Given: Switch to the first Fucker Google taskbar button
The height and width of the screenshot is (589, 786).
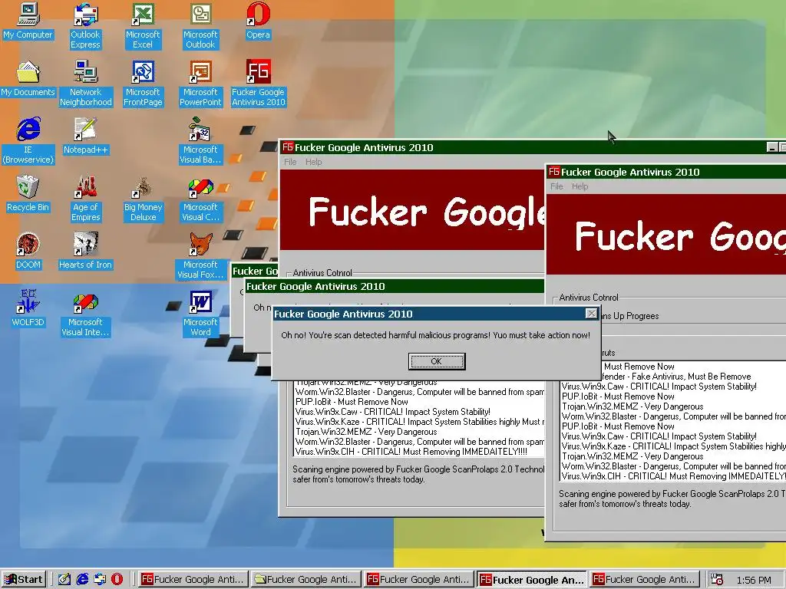Looking at the screenshot, I should (x=193, y=580).
